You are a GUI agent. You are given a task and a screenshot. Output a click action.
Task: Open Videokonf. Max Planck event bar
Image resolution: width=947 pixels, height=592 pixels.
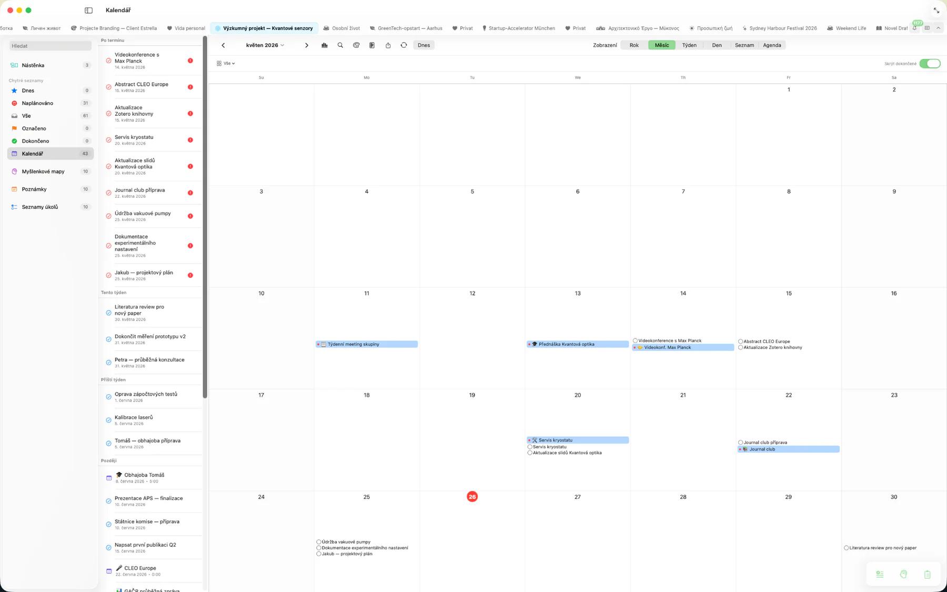(683, 347)
